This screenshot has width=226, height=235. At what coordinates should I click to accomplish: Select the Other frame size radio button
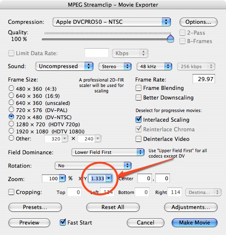[x=11, y=138]
